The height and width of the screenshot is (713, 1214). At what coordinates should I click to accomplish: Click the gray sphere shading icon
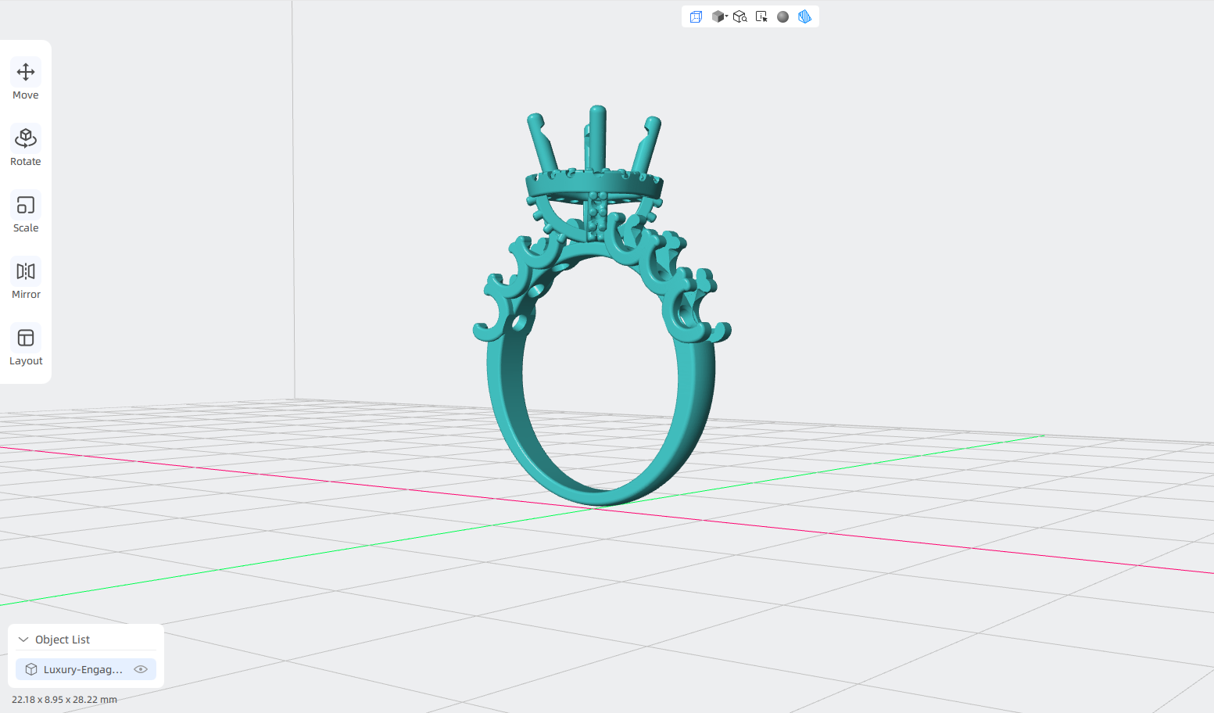782,16
